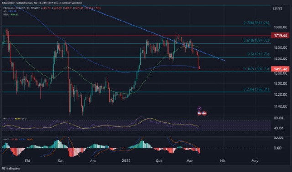Click the Mar date axis label

(x=189, y=161)
